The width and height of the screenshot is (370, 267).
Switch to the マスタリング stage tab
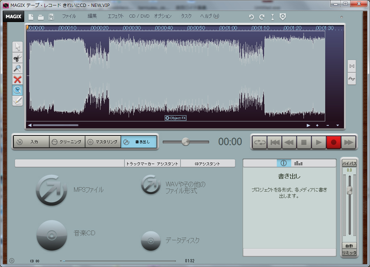[x=103, y=142]
